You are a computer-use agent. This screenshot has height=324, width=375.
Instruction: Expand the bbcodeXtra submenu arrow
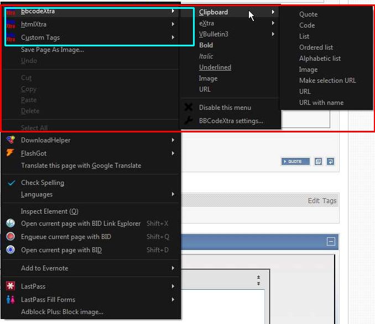[x=173, y=11]
